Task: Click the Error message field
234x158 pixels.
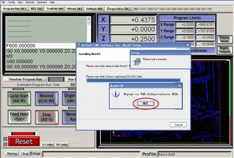Action: coord(91,154)
